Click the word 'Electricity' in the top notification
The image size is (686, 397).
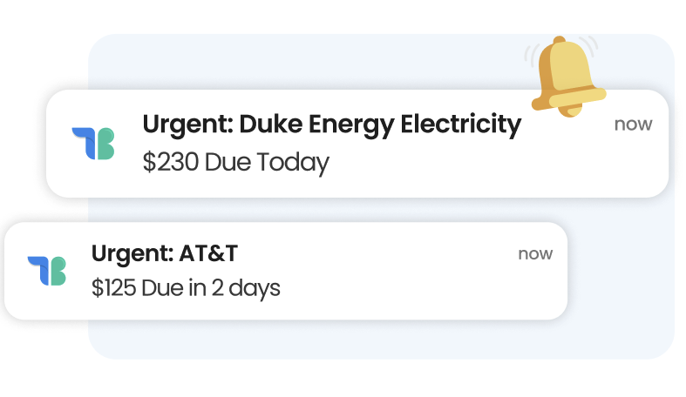(459, 124)
